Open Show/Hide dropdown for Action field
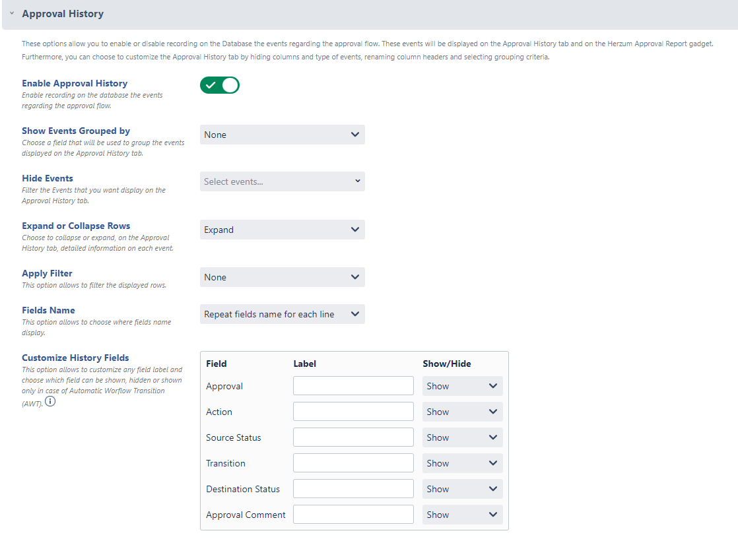 tap(463, 411)
